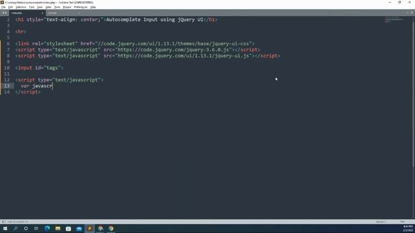Close the index.php tab
Image resolution: width=415 pixels, height=233 pixels.
point(42,13)
